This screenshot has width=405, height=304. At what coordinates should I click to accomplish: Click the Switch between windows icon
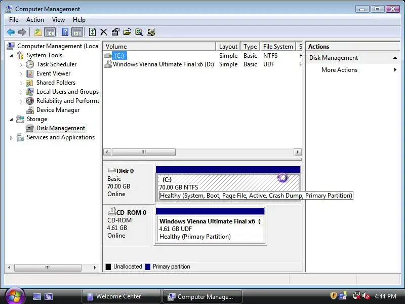coord(49,297)
